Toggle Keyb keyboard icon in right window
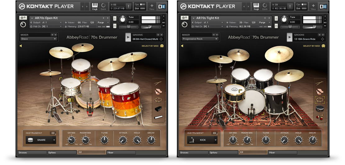The height and width of the screenshot is (165, 345). [x=256, y=7]
